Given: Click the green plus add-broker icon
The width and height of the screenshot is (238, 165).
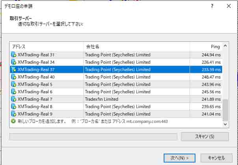Looking at the screenshot, I should click(13, 121).
